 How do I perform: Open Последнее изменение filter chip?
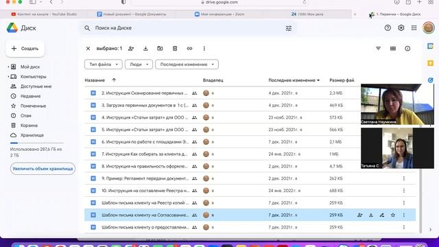tap(187, 64)
